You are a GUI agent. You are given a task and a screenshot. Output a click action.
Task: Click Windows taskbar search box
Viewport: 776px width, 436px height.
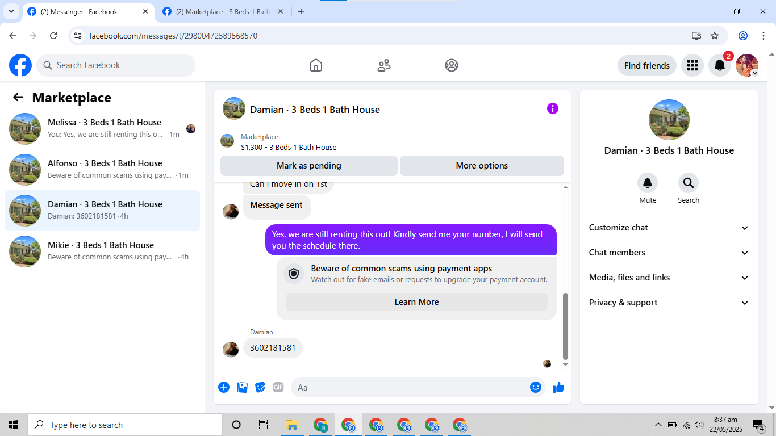(x=125, y=425)
